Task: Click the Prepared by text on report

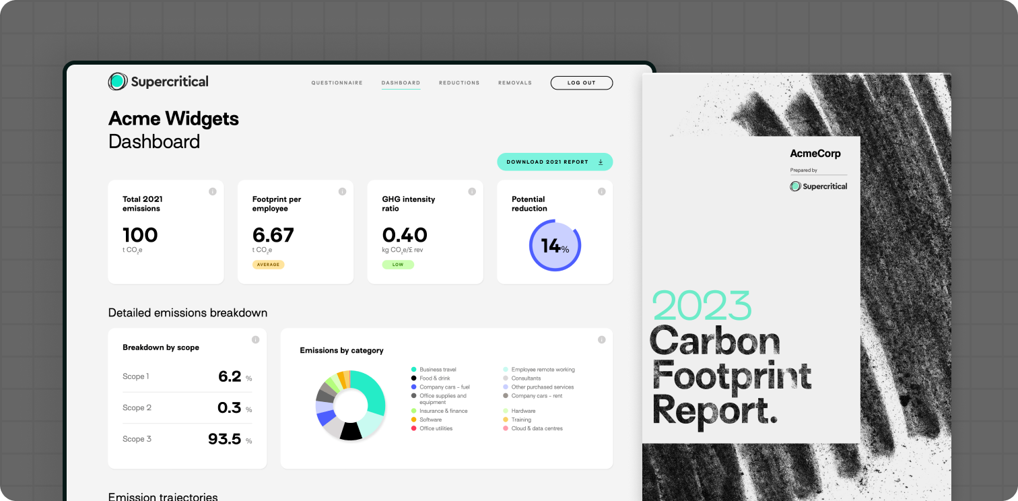Action: tap(804, 170)
